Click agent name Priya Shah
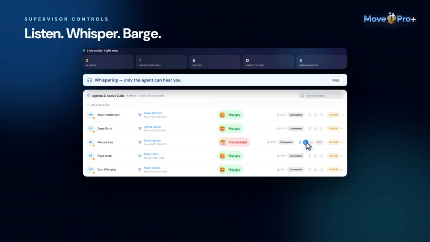Screen dimensions: 430x242 coord(104,156)
